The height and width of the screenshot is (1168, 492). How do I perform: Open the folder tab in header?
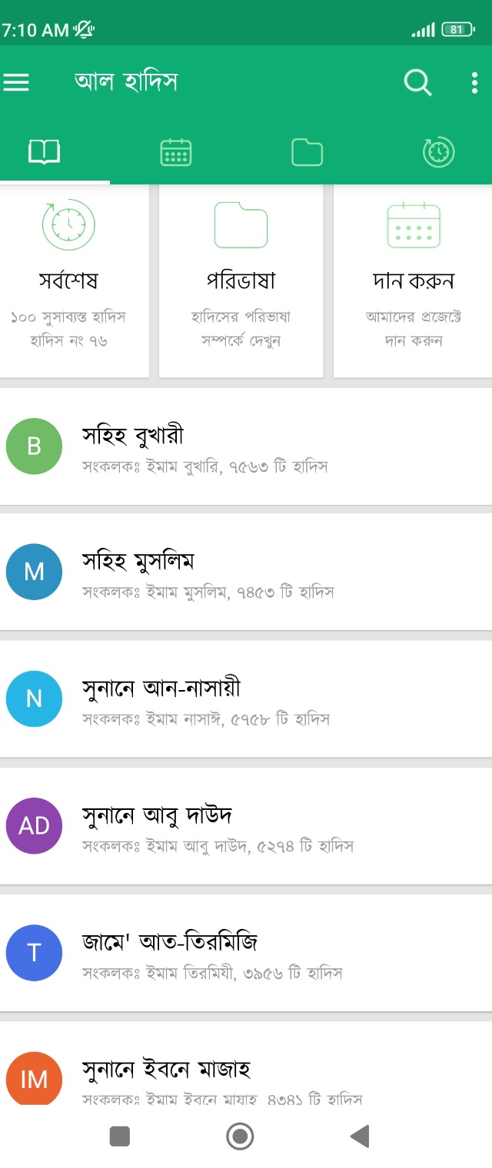[x=307, y=152]
